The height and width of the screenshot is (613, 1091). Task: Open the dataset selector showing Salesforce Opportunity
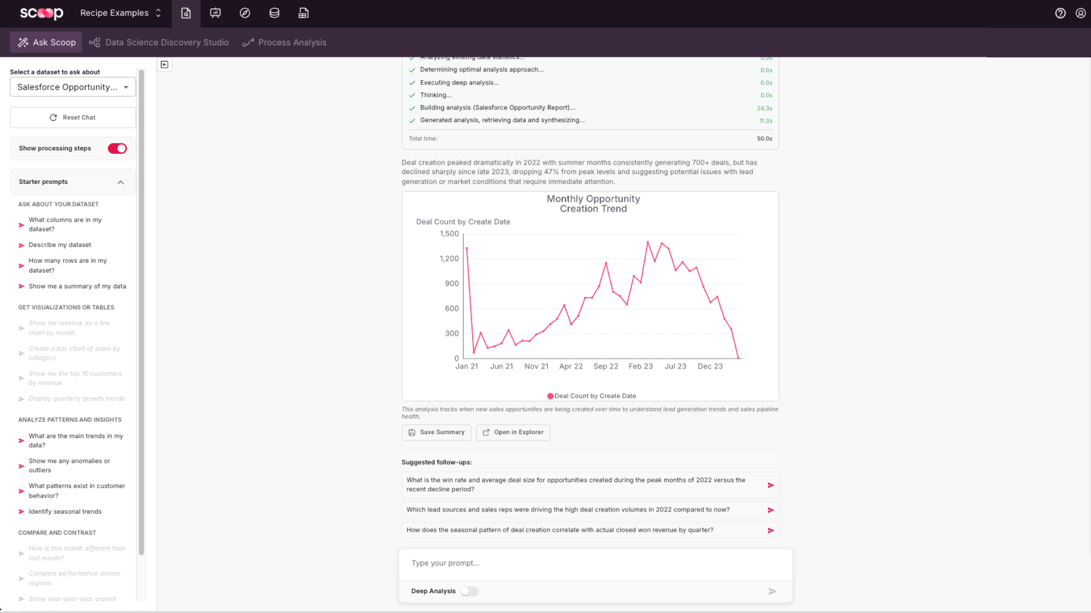point(72,87)
